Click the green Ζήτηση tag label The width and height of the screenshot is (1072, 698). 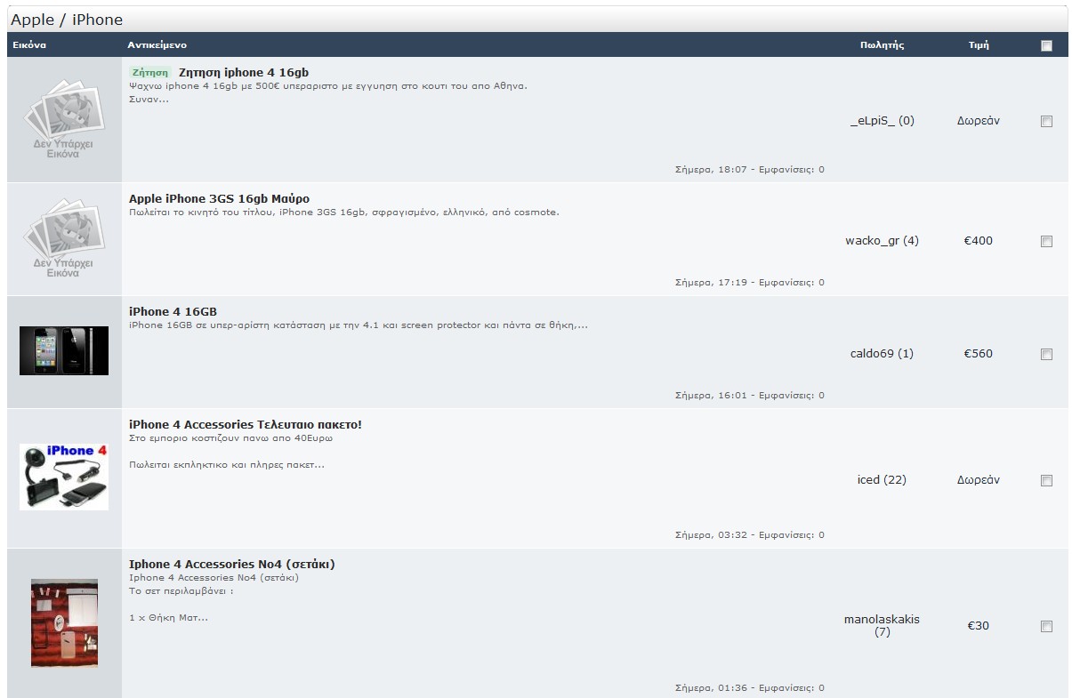(149, 72)
